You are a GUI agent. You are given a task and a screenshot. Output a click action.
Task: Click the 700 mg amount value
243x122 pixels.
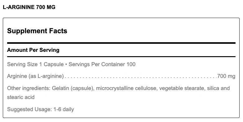pos(226,76)
